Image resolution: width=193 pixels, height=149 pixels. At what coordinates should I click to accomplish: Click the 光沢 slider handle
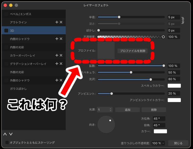(x=151, y=80)
